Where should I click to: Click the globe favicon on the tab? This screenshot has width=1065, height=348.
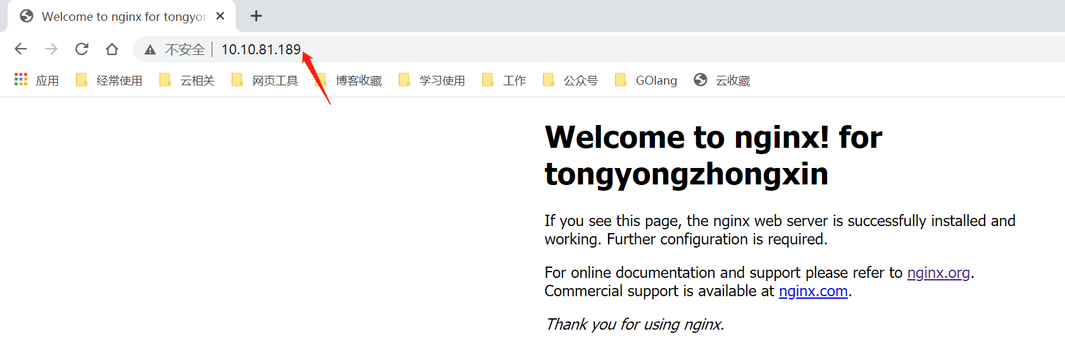pos(27,16)
